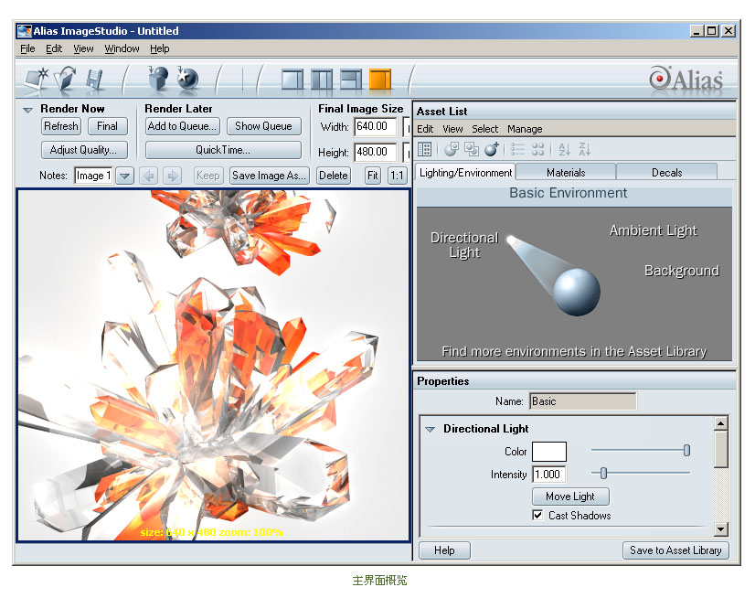Select the orange highlighted layout icon
The width and height of the screenshot is (755, 598).
380,80
